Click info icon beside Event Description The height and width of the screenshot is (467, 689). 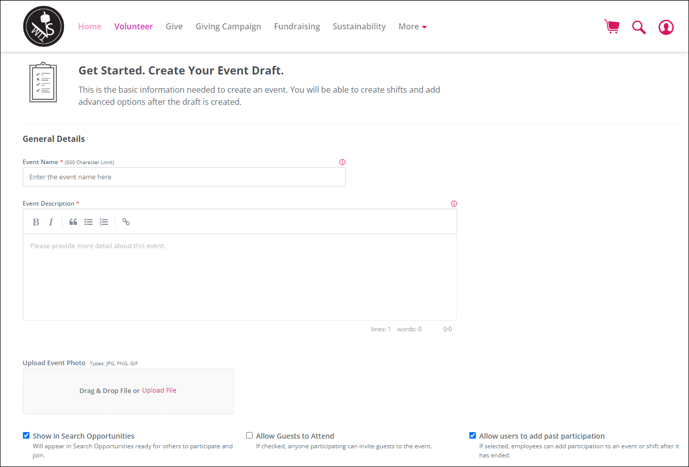click(454, 204)
